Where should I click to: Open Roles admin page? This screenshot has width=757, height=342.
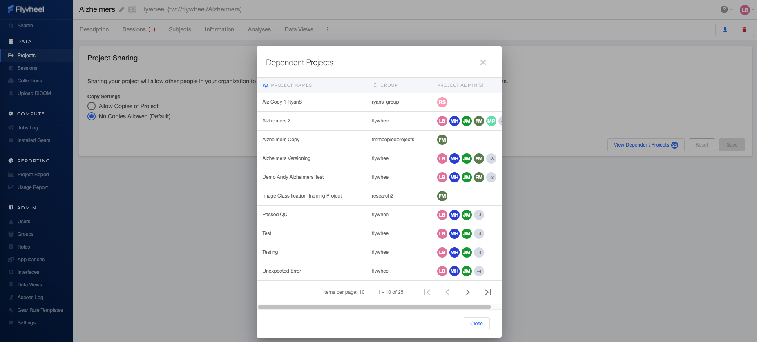pyautogui.click(x=23, y=247)
